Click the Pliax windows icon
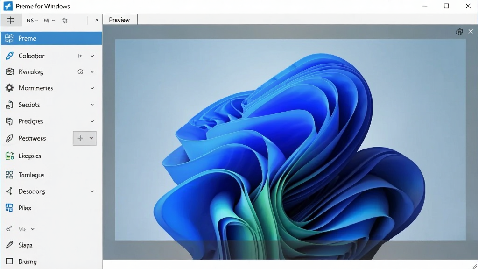 (9, 208)
